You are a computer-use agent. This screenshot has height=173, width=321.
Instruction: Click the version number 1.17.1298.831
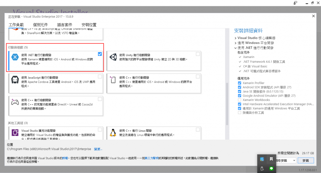coord(308,170)
